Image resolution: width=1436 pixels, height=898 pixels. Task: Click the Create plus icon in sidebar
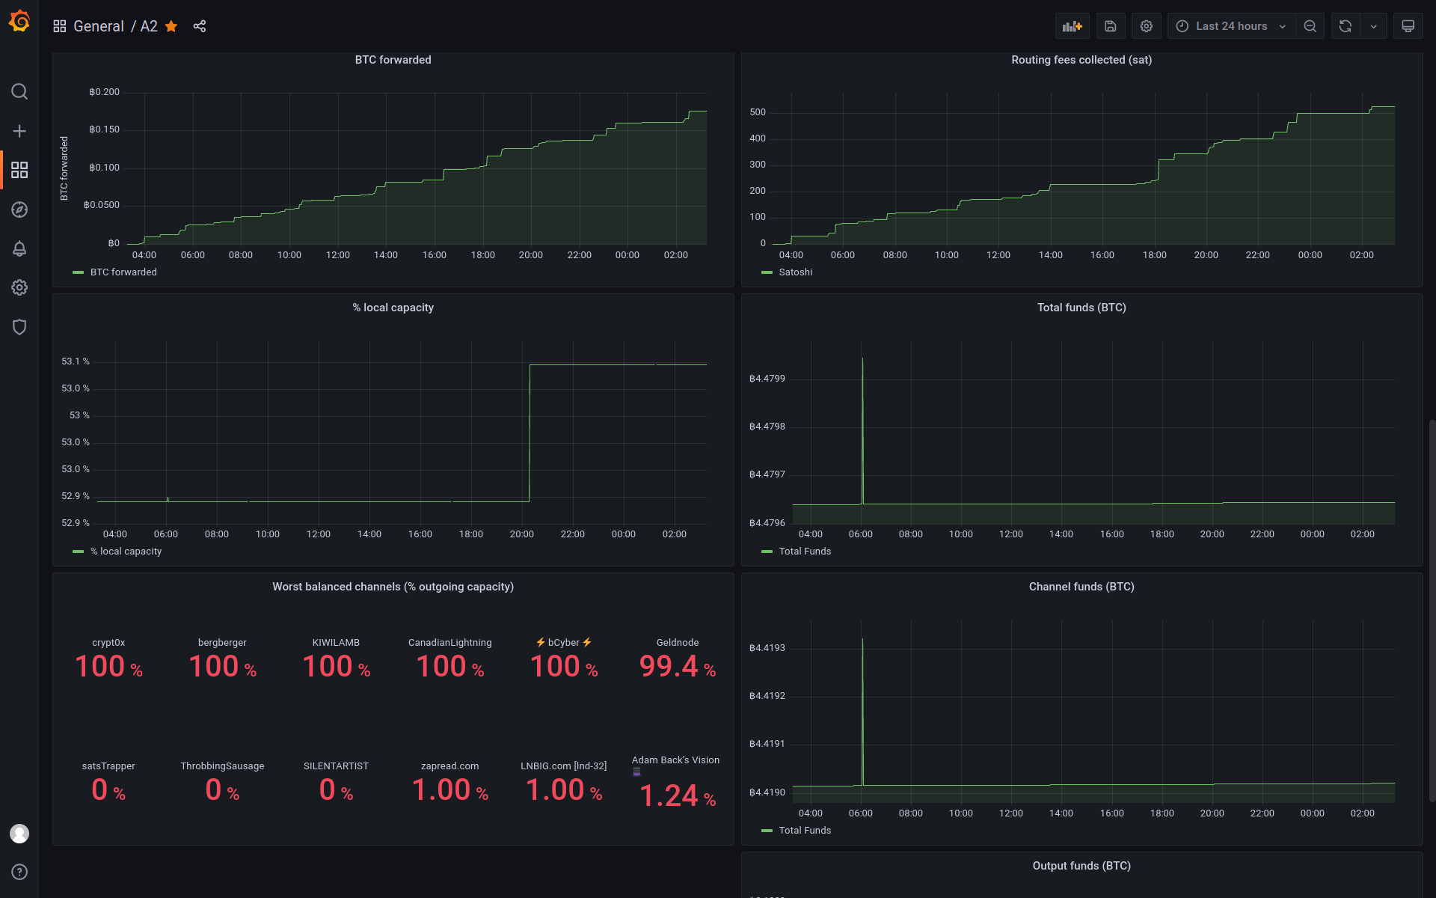coord(19,131)
